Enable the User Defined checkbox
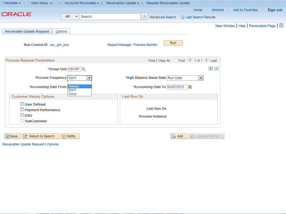Image resolution: width=286 pixels, height=214 pixels. pyautogui.click(x=22, y=104)
